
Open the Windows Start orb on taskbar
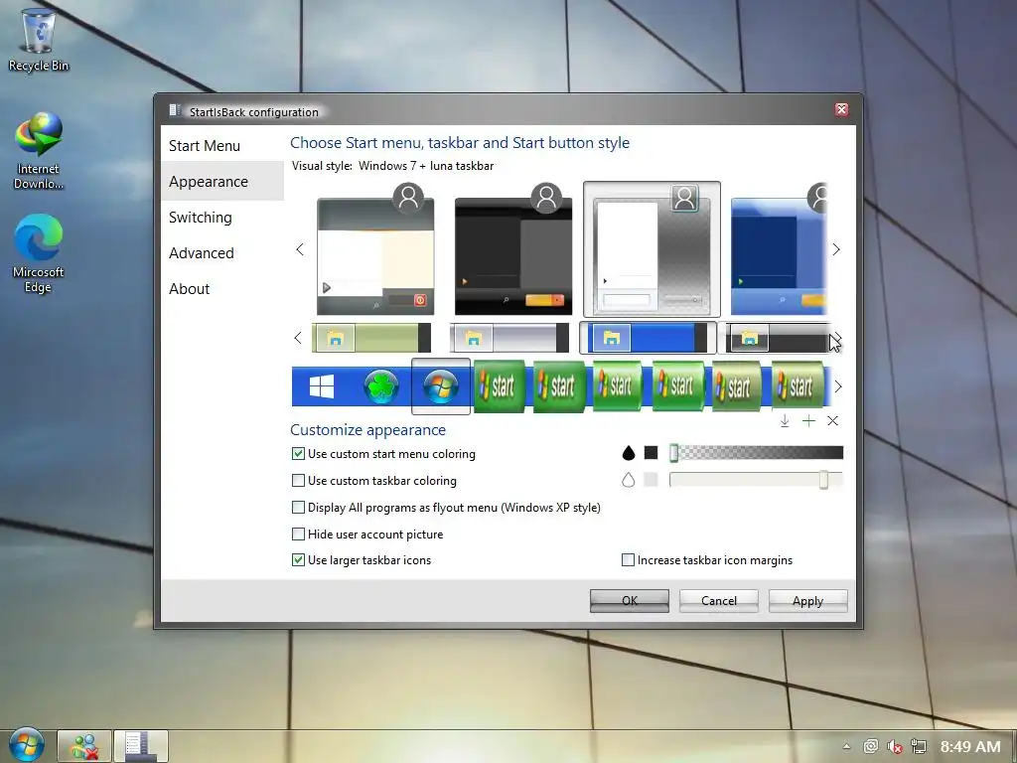[27, 745]
